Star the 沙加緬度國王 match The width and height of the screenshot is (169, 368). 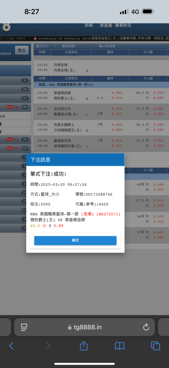[87, 130]
